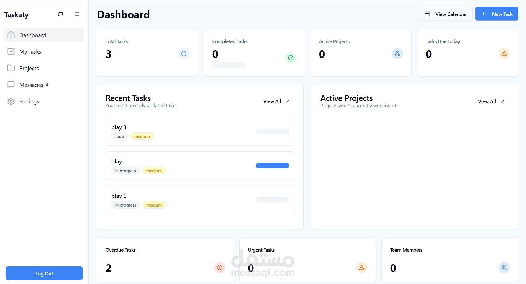Click the medium priority badge on play 1
This screenshot has width=526, height=284.
coord(154,205)
